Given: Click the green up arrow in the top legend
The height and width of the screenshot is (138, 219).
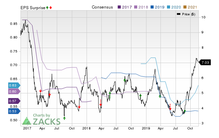Looking at the screenshot, I should [47, 7].
